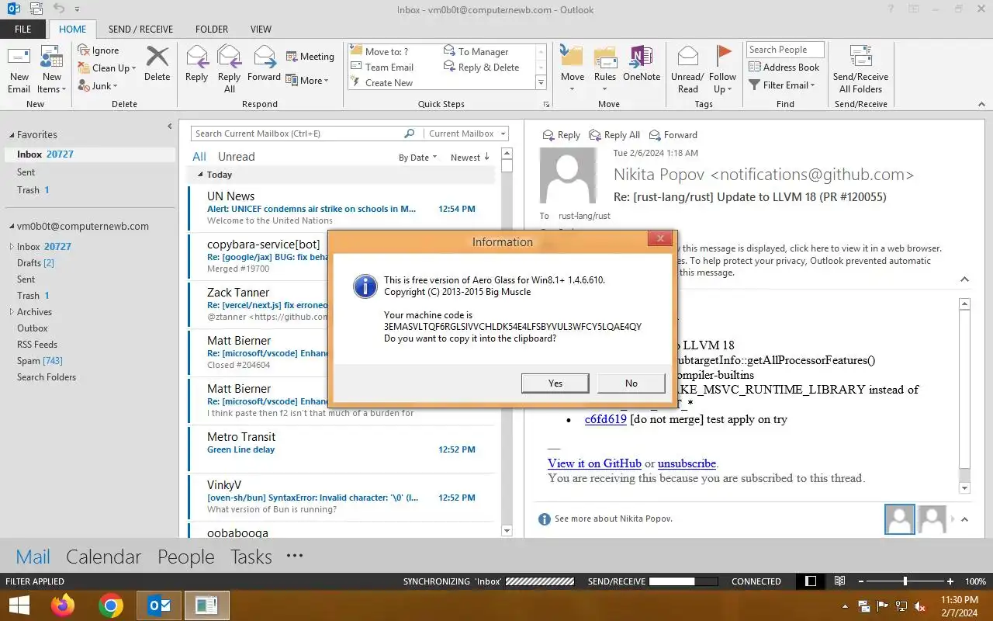Screen dimensions: 993x621
Task: Click the unsubscribe link
Action: tap(687, 463)
